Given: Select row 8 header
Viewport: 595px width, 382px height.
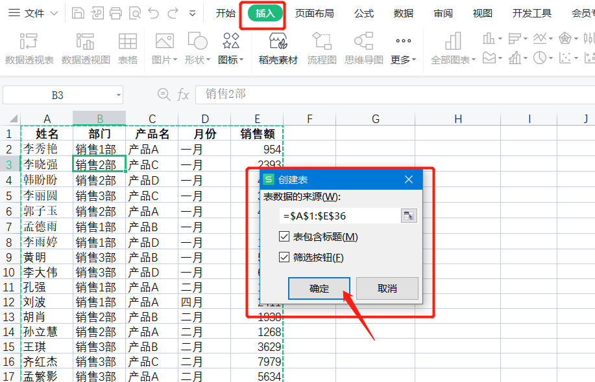Looking at the screenshot, I should (9, 242).
